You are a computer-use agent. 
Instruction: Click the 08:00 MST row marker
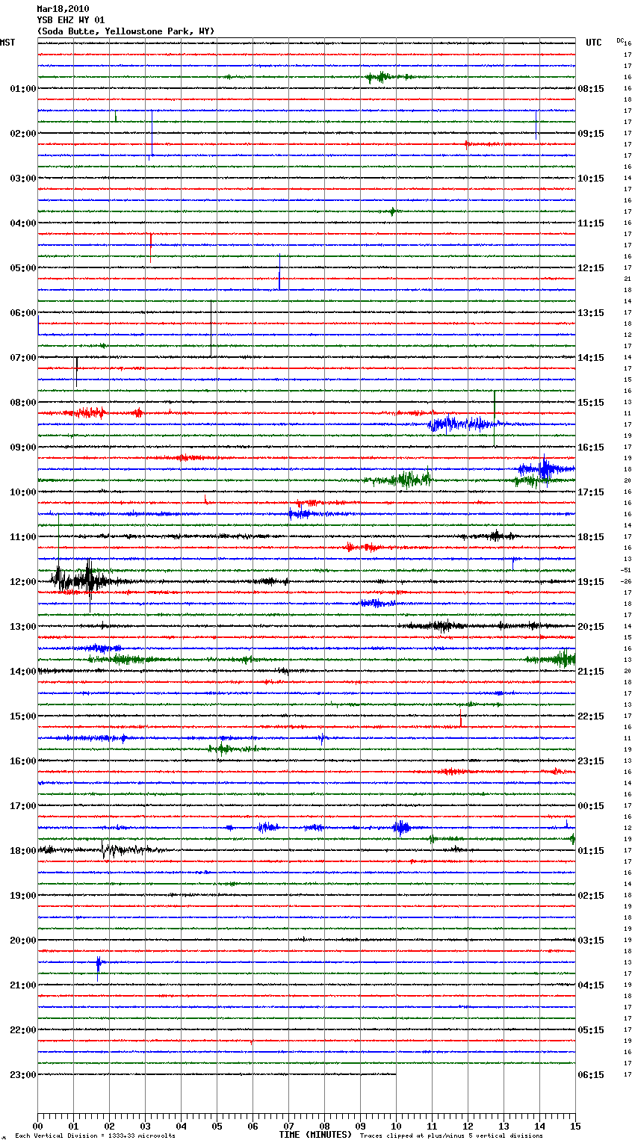click(x=22, y=403)
